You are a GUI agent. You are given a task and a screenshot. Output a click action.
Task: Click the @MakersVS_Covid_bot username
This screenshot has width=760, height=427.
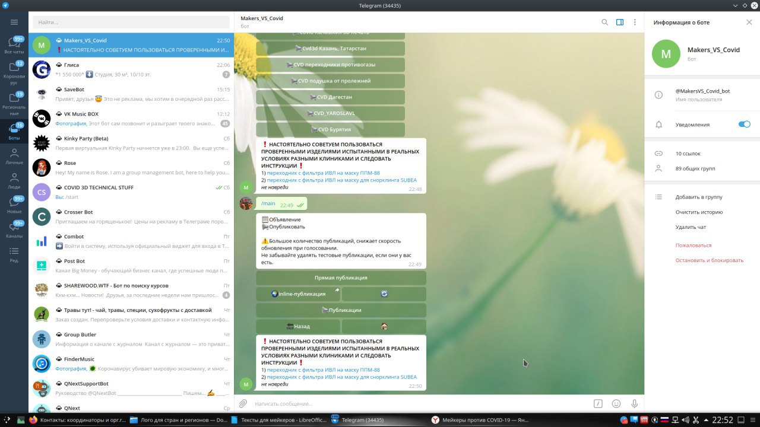click(702, 91)
